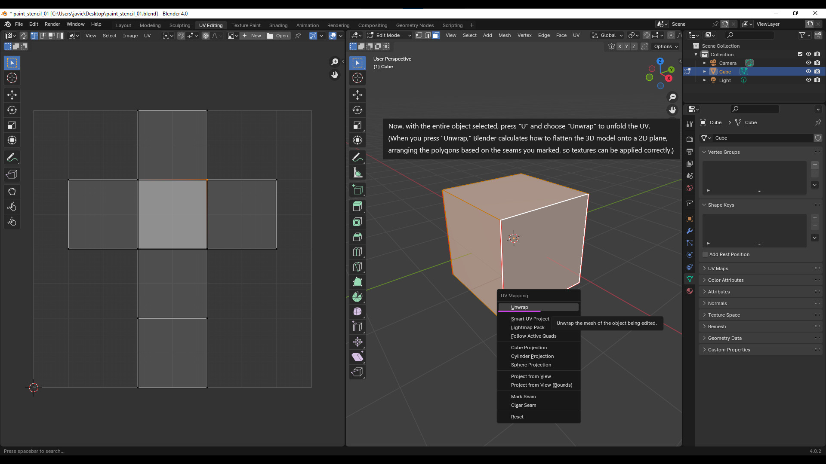Open the File menu

point(19,24)
